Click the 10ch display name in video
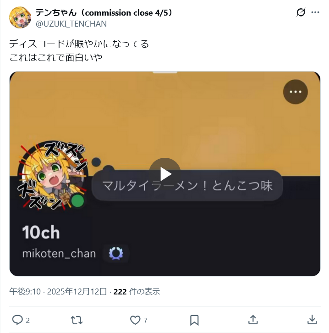Screen dimensions: 329x333 pyautogui.click(x=41, y=233)
